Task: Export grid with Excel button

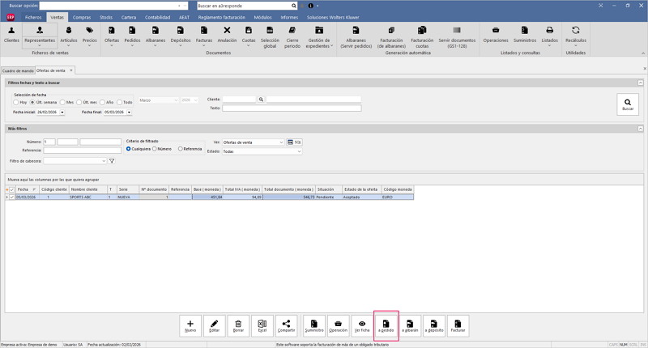Action: (x=262, y=325)
